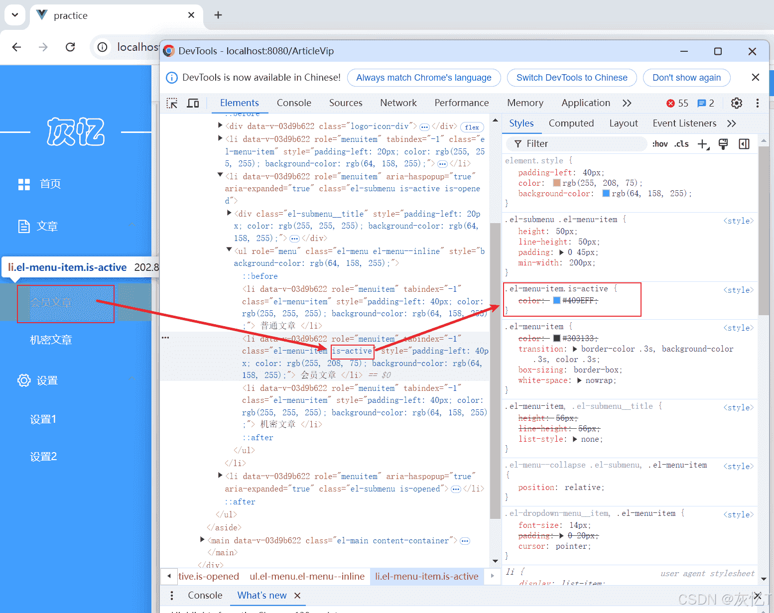Click the filter funnel icon
Viewport: 774px width, 613px height.
click(518, 144)
